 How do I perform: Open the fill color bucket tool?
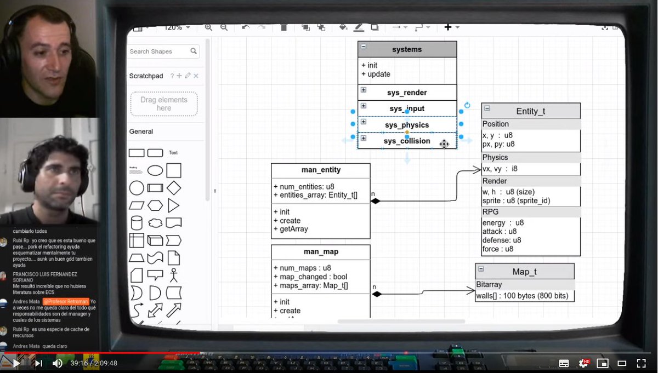click(343, 27)
